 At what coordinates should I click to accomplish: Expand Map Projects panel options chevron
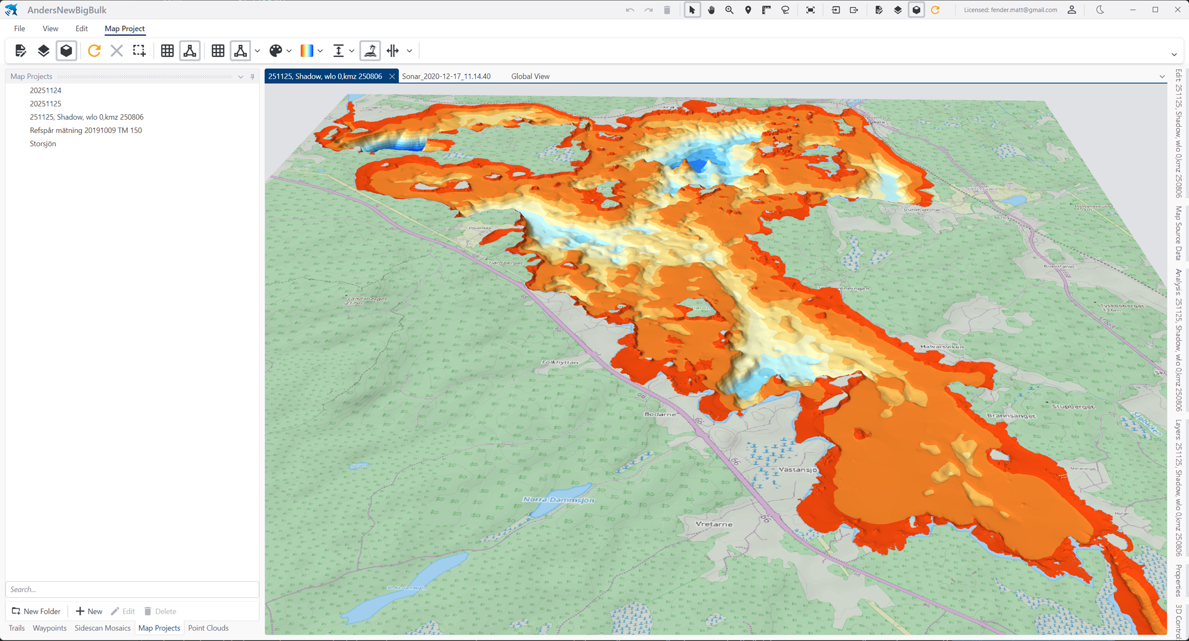(240, 76)
